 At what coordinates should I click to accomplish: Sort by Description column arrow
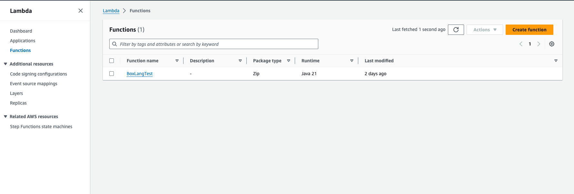point(240,61)
